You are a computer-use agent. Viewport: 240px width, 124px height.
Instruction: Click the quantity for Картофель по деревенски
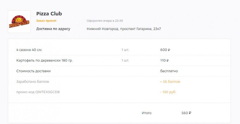coord(125,60)
